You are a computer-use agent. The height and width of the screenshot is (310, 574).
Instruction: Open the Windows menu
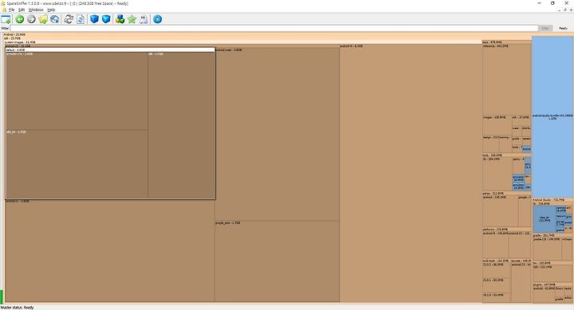click(36, 10)
